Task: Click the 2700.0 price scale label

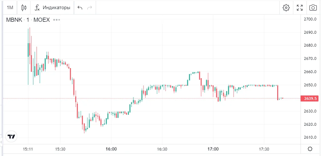Action: click(x=310, y=19)
